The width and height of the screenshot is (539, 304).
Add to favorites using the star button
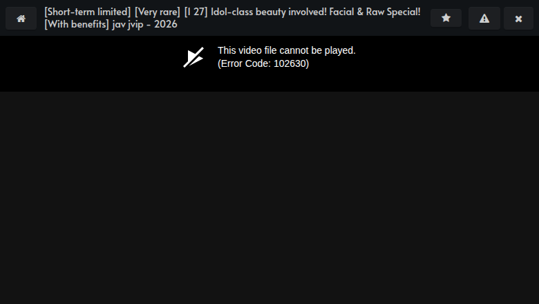coord(446,18)
